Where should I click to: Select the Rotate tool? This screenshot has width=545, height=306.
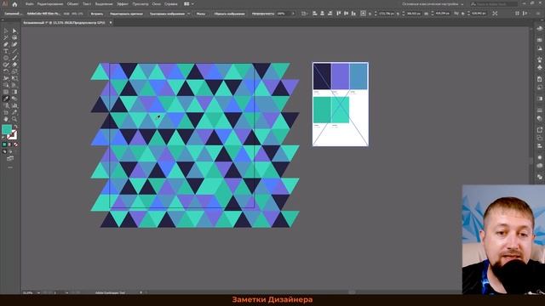[6, 71]
